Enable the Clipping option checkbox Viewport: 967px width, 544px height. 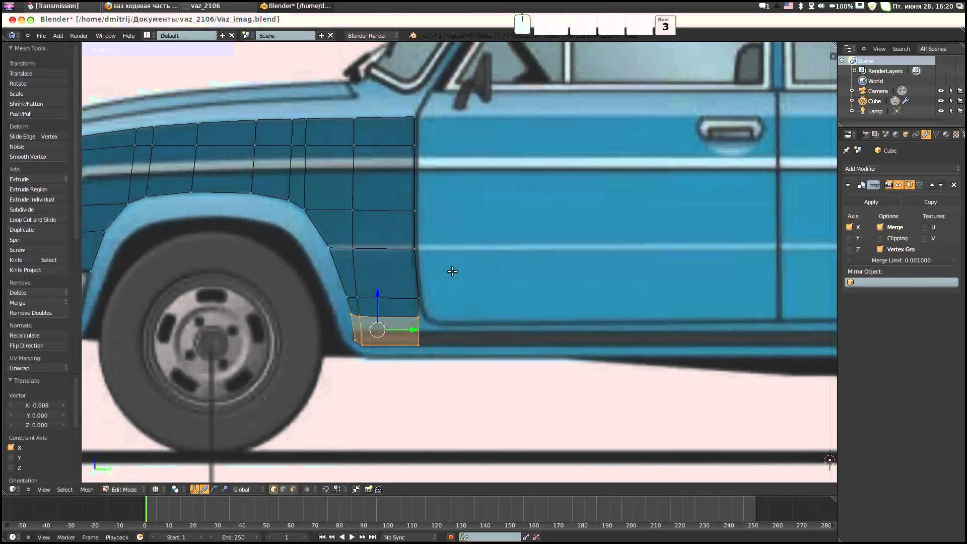(880, 238)
